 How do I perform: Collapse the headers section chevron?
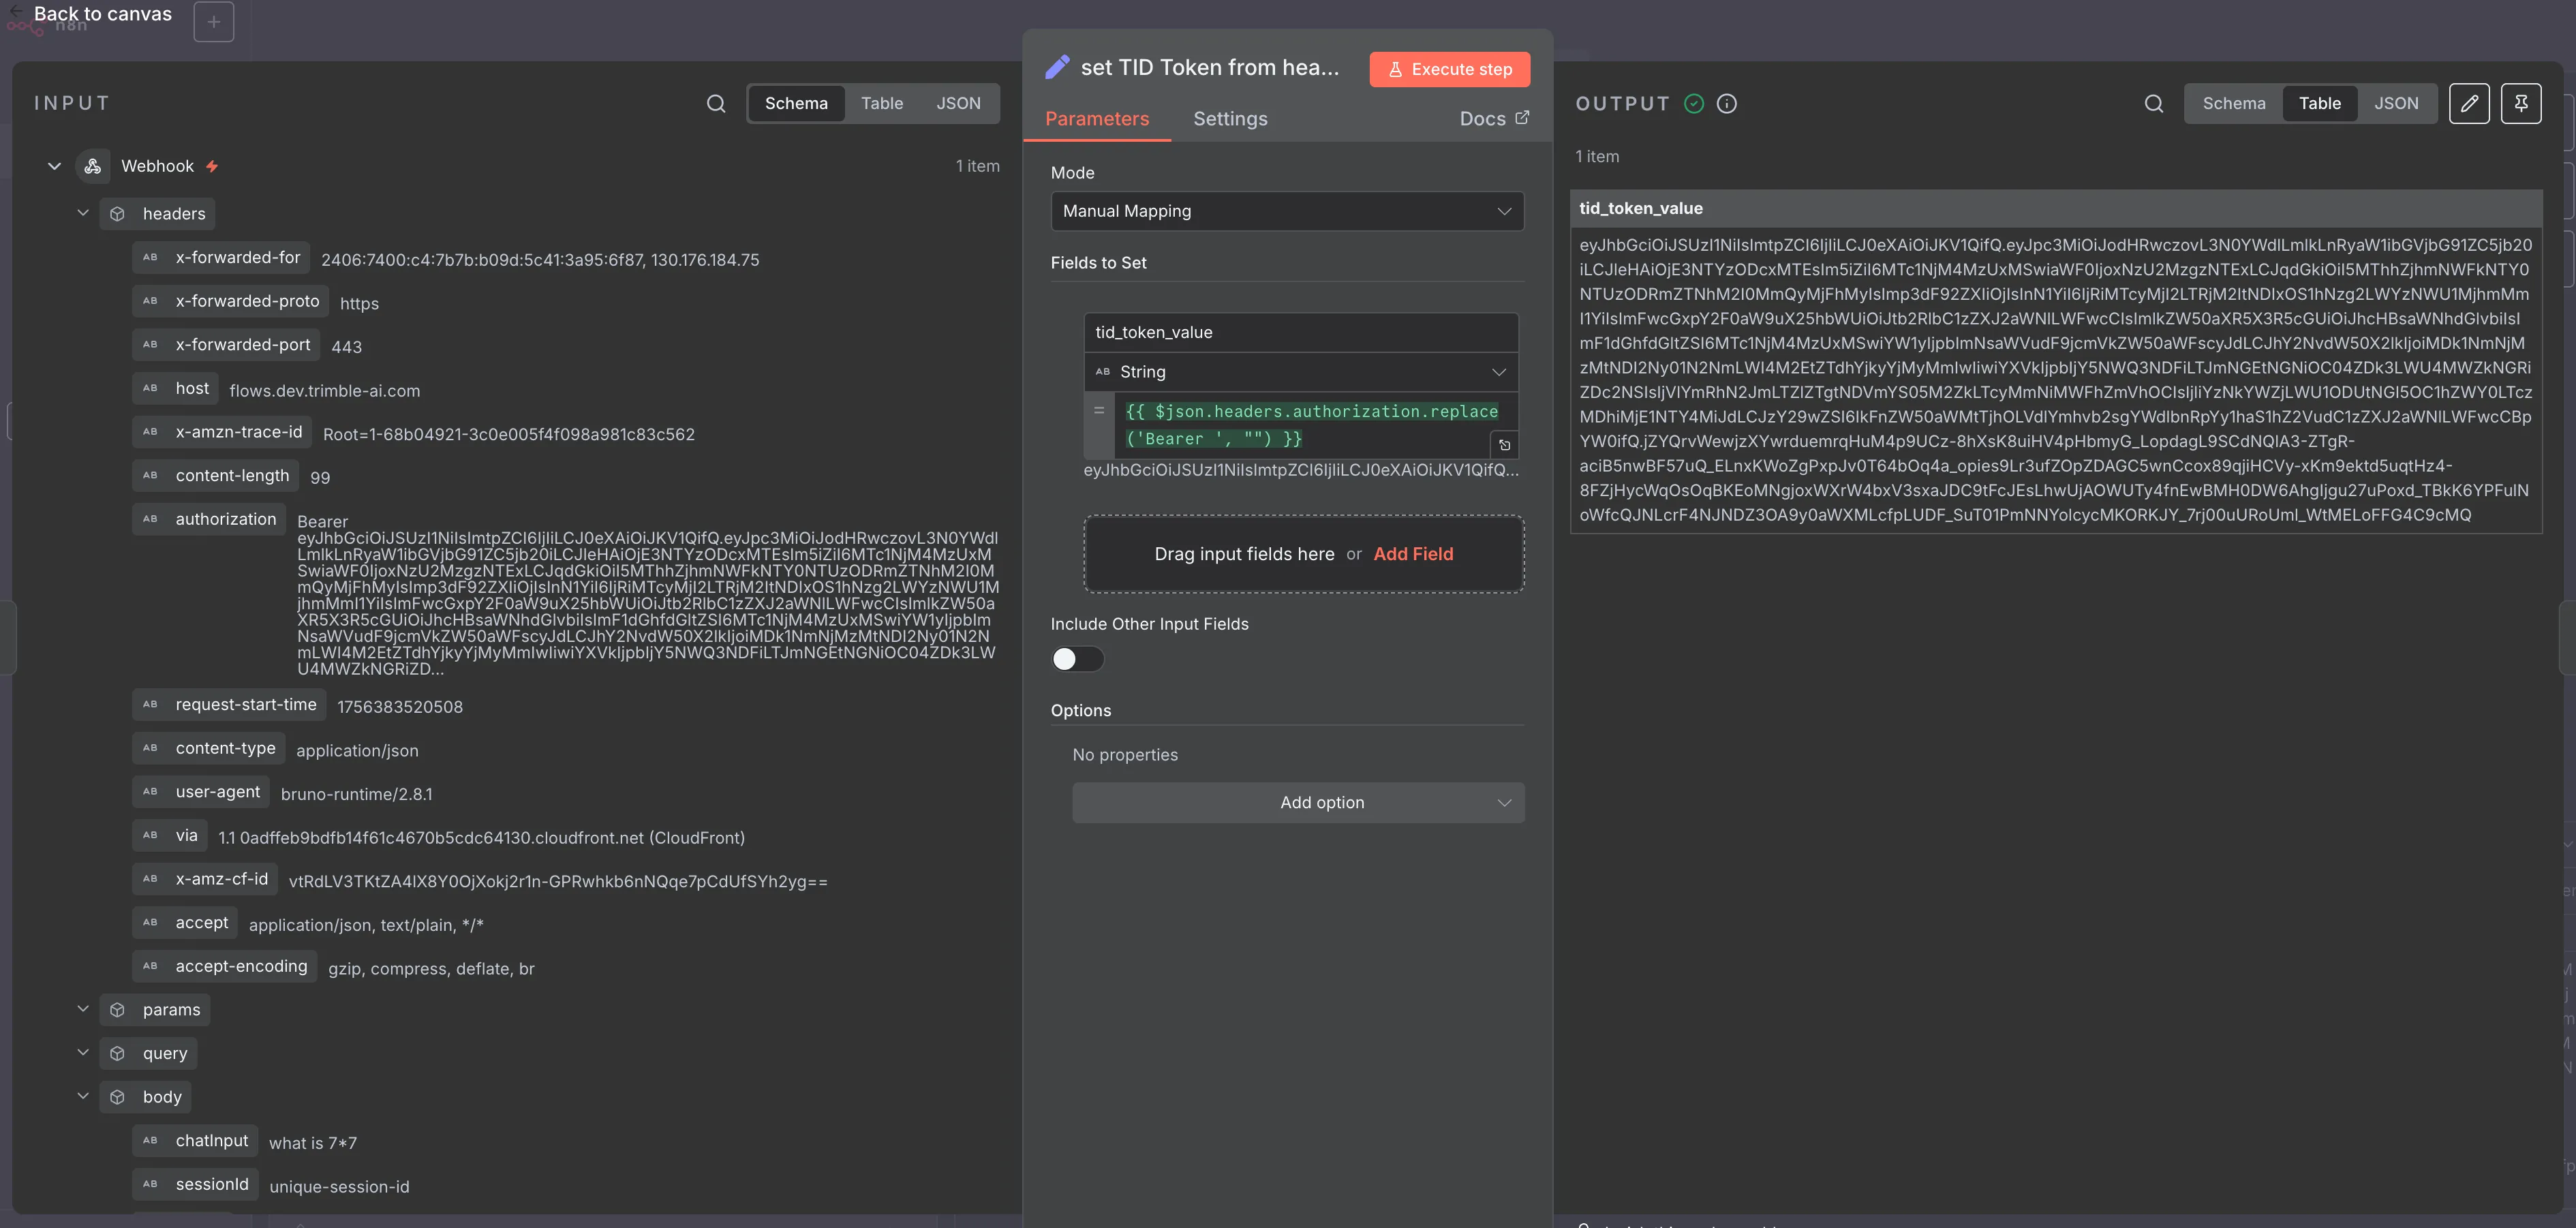coord(83,213)
